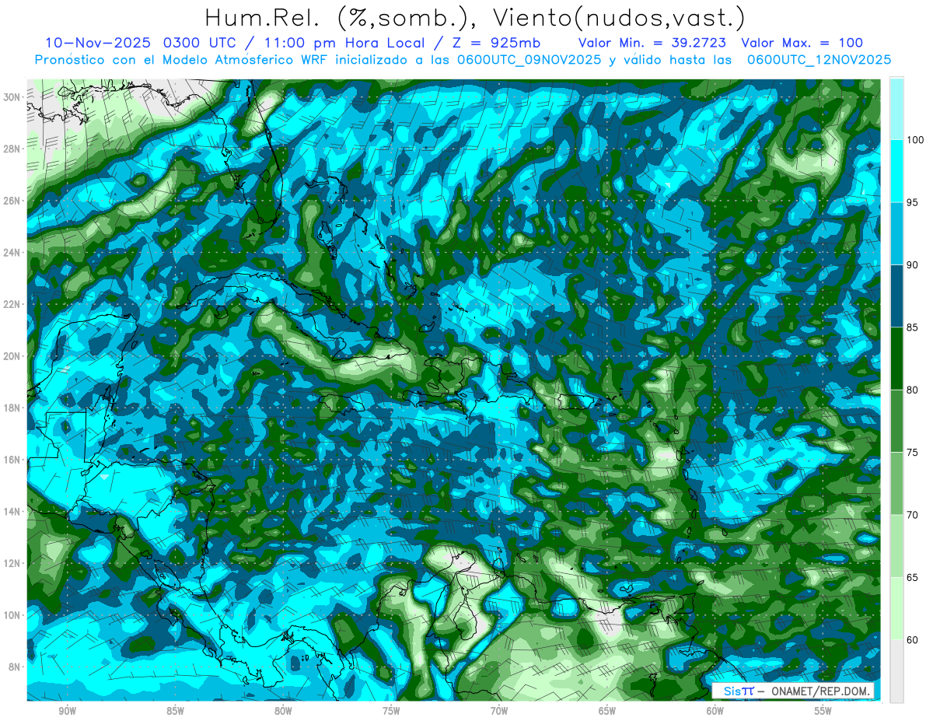Click the 60W longitude label
This screenshot has height=721, width=933.
(x=715, y=711)
